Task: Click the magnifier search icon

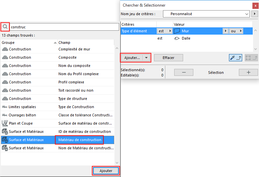Action: [5, 27]
